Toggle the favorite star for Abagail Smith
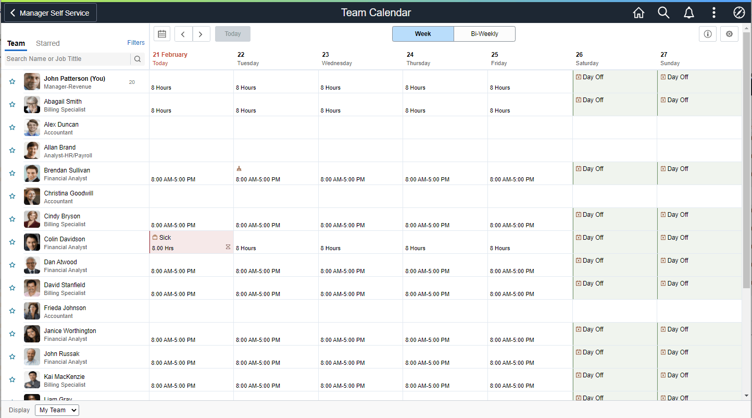This screenshot has width=752, height=418. click(12, 104)
